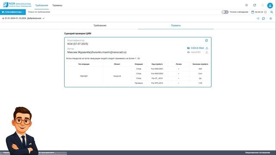The image size is (276, 155).
Task: Click the nanoCAD link
Action: [195, 52]
